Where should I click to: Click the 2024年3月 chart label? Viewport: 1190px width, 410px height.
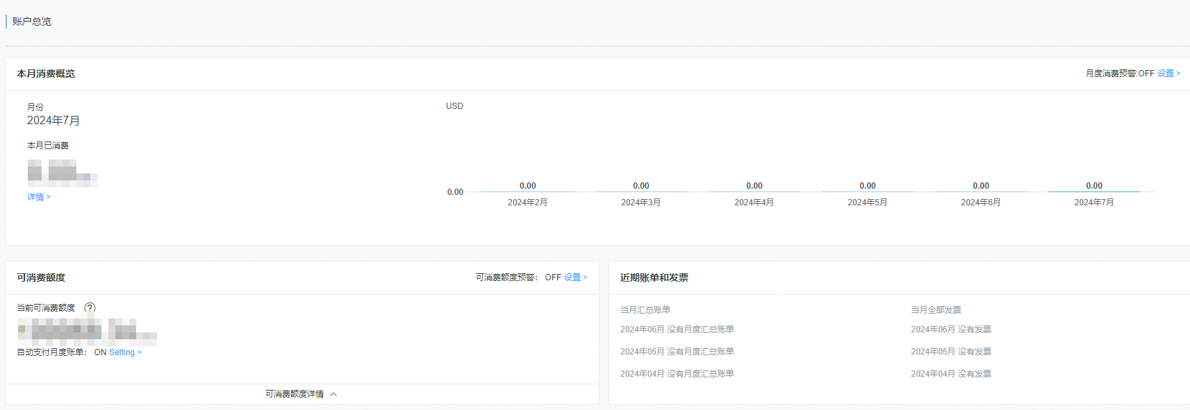click(x=641, y=203)
